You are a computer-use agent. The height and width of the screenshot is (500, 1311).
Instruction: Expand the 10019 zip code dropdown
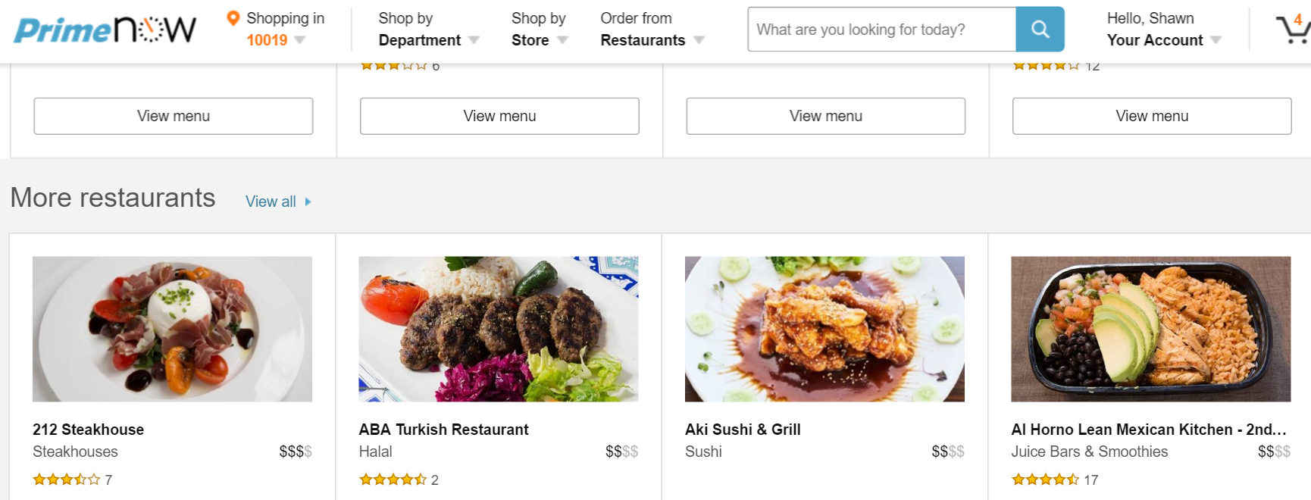(276, 39)
